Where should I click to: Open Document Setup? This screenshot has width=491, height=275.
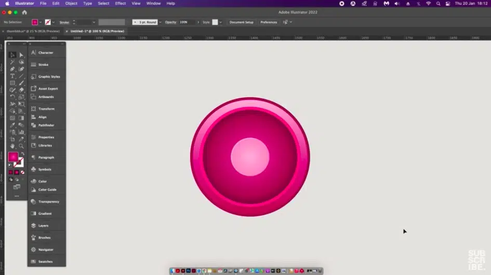click(242, 22)
